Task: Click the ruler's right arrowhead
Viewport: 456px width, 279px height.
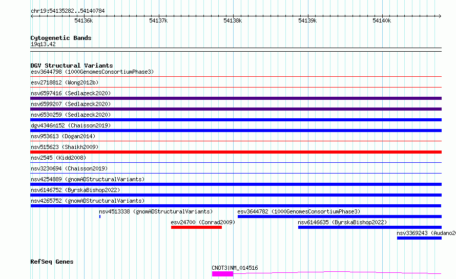Action: pos(440,16)
